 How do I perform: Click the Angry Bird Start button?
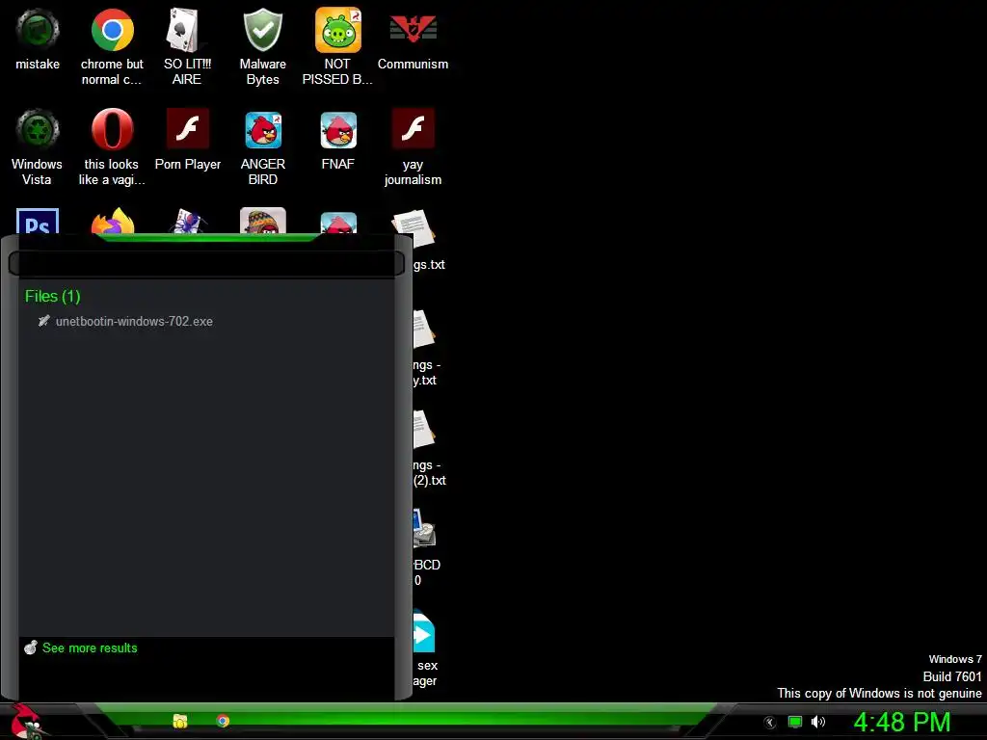[28, 721]
